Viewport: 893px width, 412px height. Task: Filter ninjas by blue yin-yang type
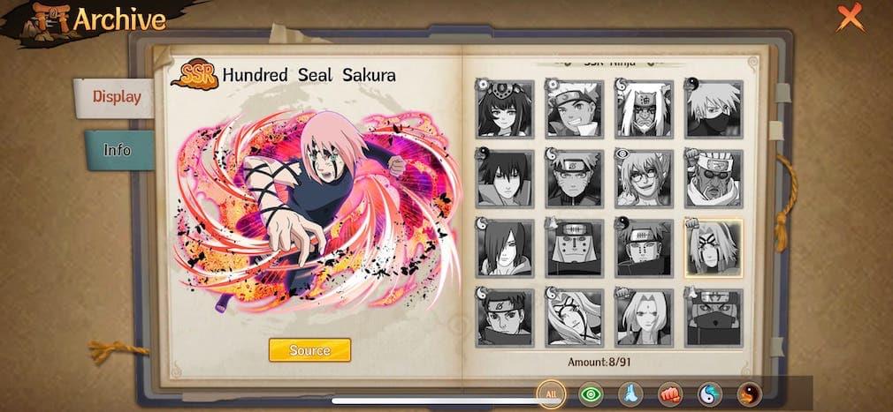pyautogui.click(x=710, y=393)
